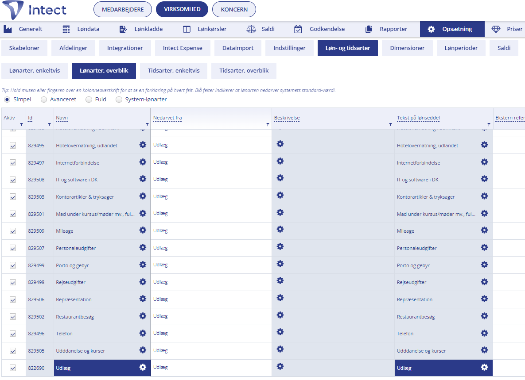525x380 pixels.
Task: Open the Intect Expense tab
Action: click(x=183, y=48)
